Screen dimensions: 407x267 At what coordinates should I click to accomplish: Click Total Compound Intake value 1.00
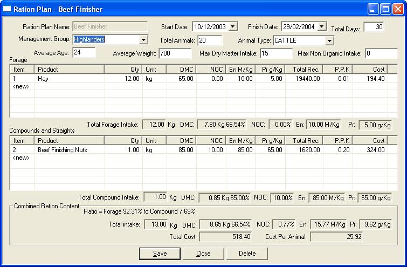155,197
